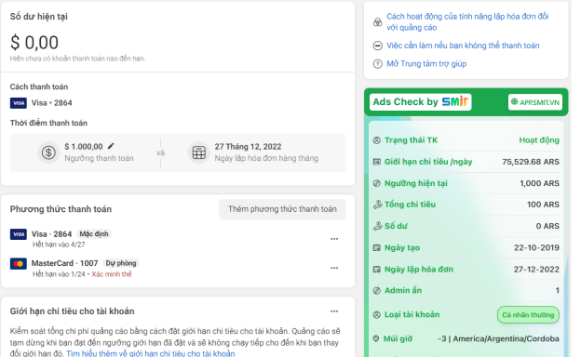Image resolution: width=581 pixels, height=357 pixels.
Task: Click the Hoạt động status value
Action: [539, 140]
